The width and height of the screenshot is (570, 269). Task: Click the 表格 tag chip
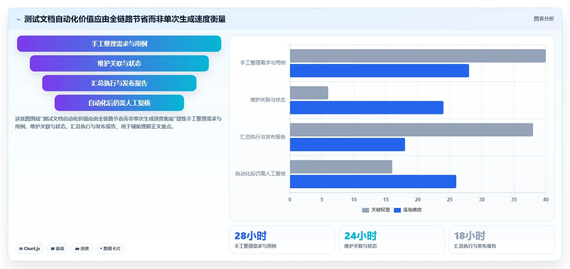(x=57, y=249)
